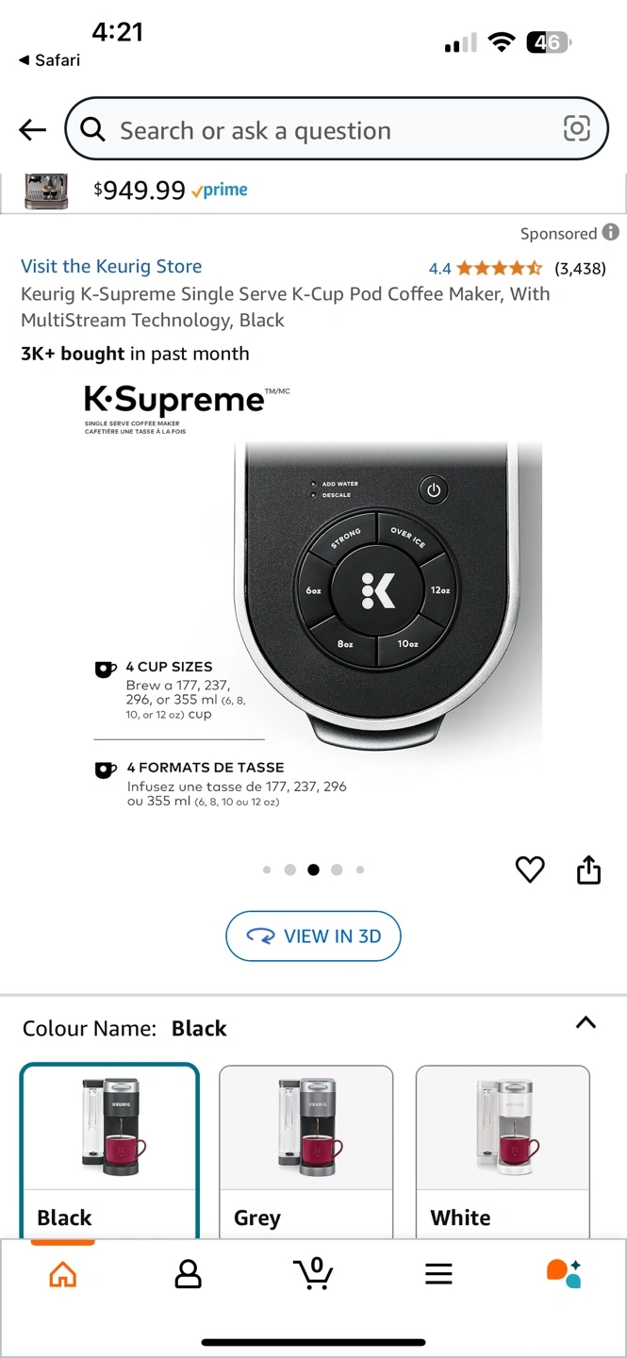Open camera lens search icon
This screenshot has width=627, height=1358.
tap(576, 128)
